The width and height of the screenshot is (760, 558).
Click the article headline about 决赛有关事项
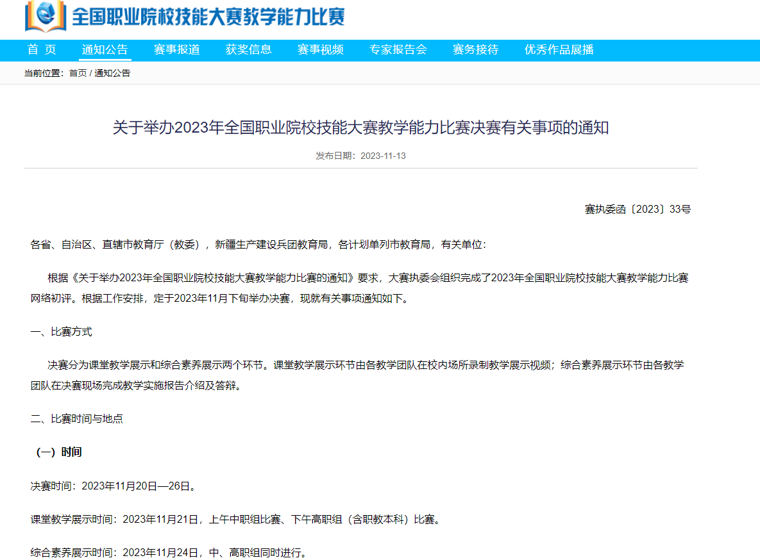(360, 128)
